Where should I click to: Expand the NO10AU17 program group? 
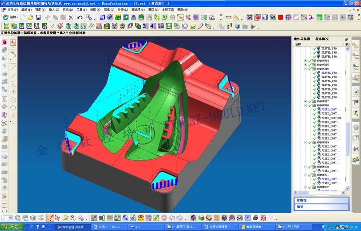[305, 101]
